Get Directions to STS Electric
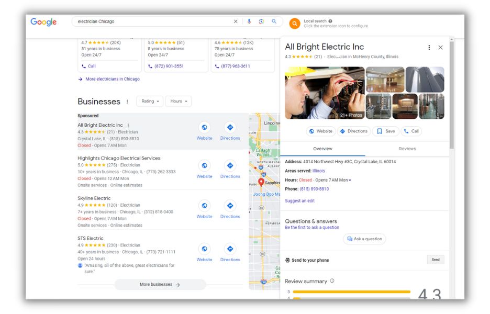 (230, 253)
